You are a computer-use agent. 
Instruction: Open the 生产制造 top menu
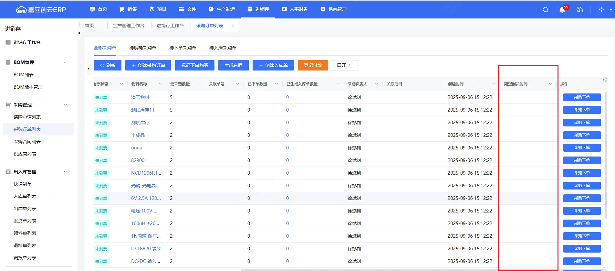(222, 9)
